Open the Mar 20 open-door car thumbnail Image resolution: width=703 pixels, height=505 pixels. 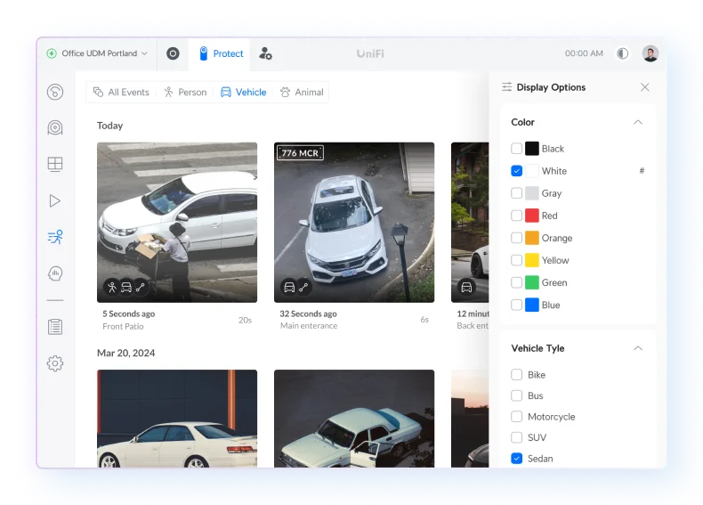(x=354, y=419)
